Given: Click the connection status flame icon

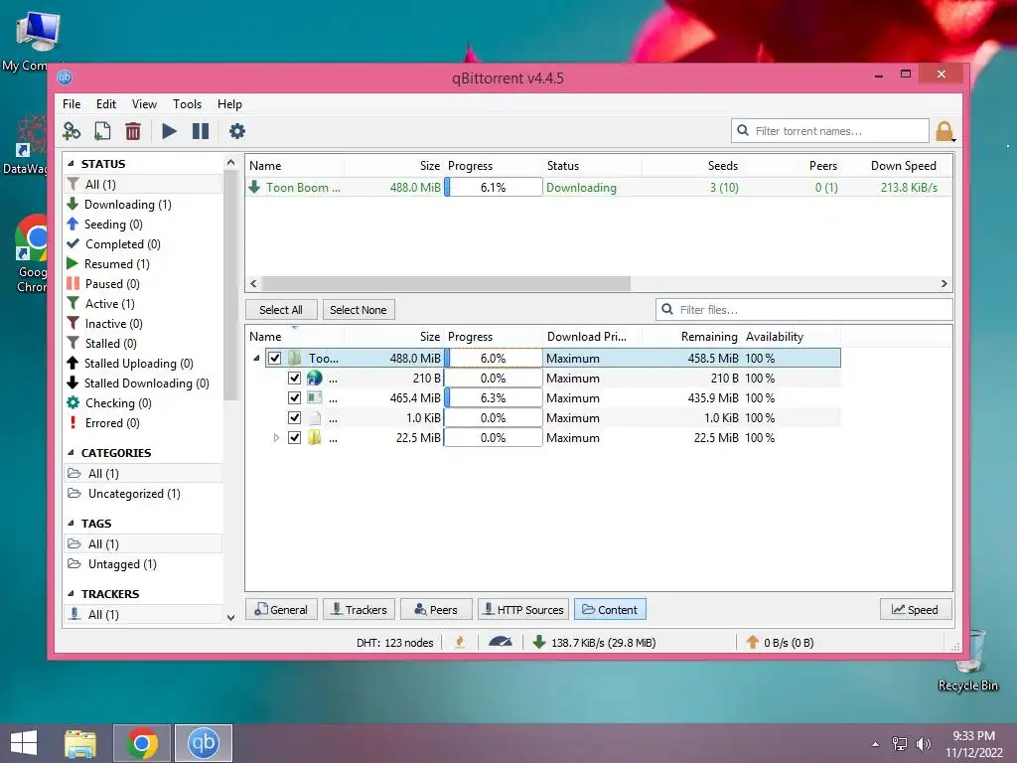Looking at the screenshot, I should click(x=460, y=643).
